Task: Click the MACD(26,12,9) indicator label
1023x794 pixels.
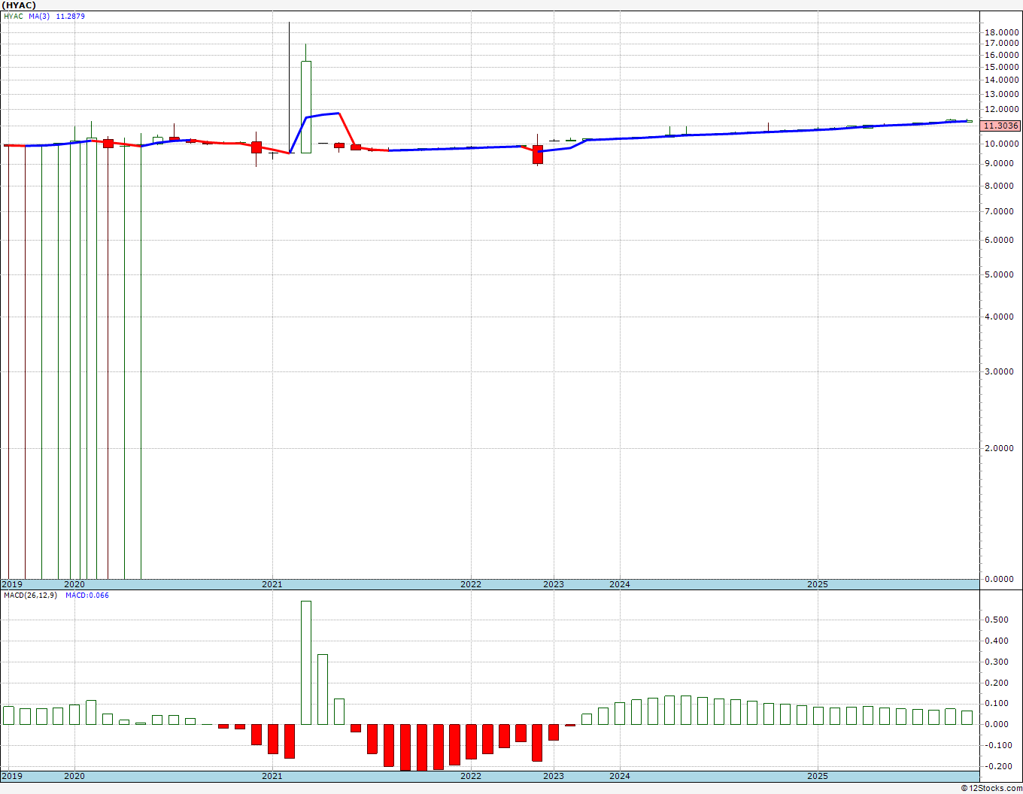Action: click(30, 595)
